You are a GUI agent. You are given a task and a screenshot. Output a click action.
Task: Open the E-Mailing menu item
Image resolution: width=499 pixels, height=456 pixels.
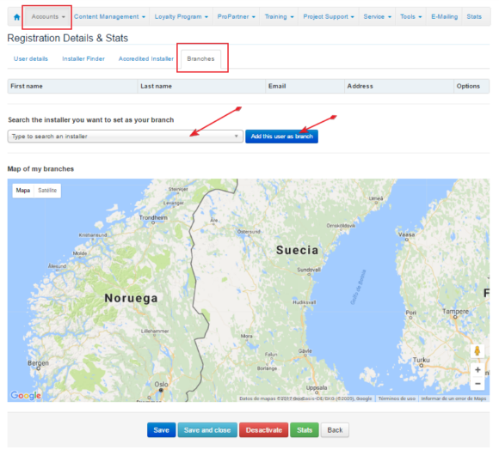pos(444,17)
